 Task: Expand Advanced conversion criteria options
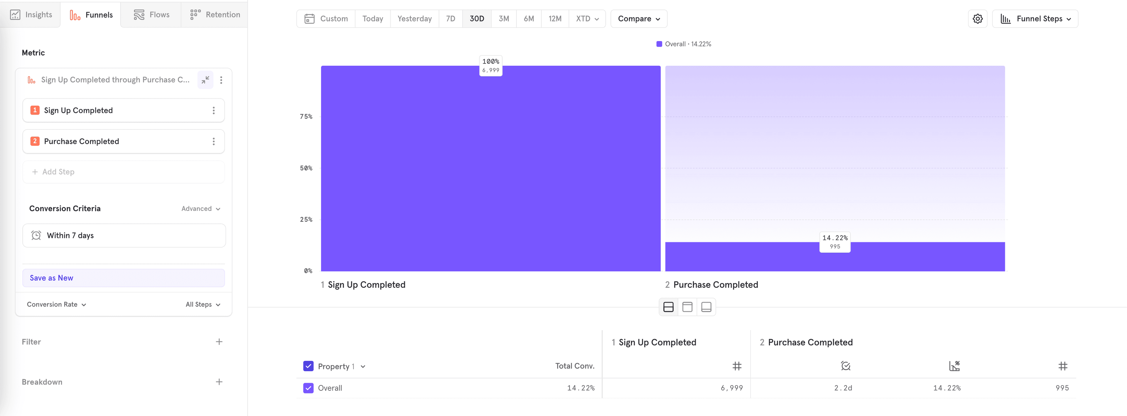pyautogui.click(x=201, y=209)
